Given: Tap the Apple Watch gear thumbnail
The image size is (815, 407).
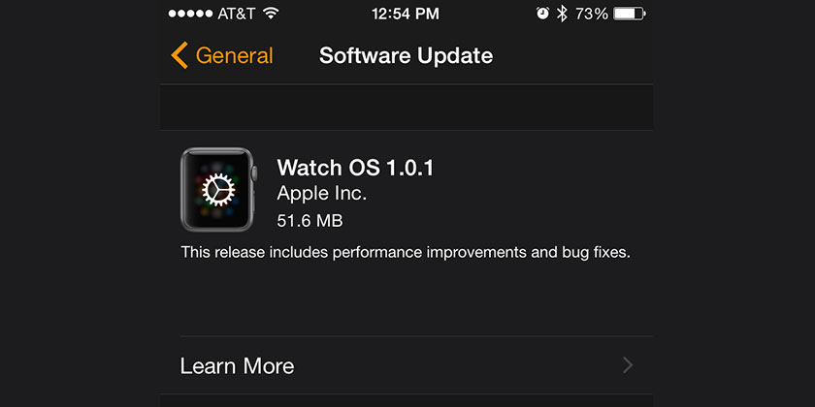Looking at the screenshot, I should pos(217,190).
